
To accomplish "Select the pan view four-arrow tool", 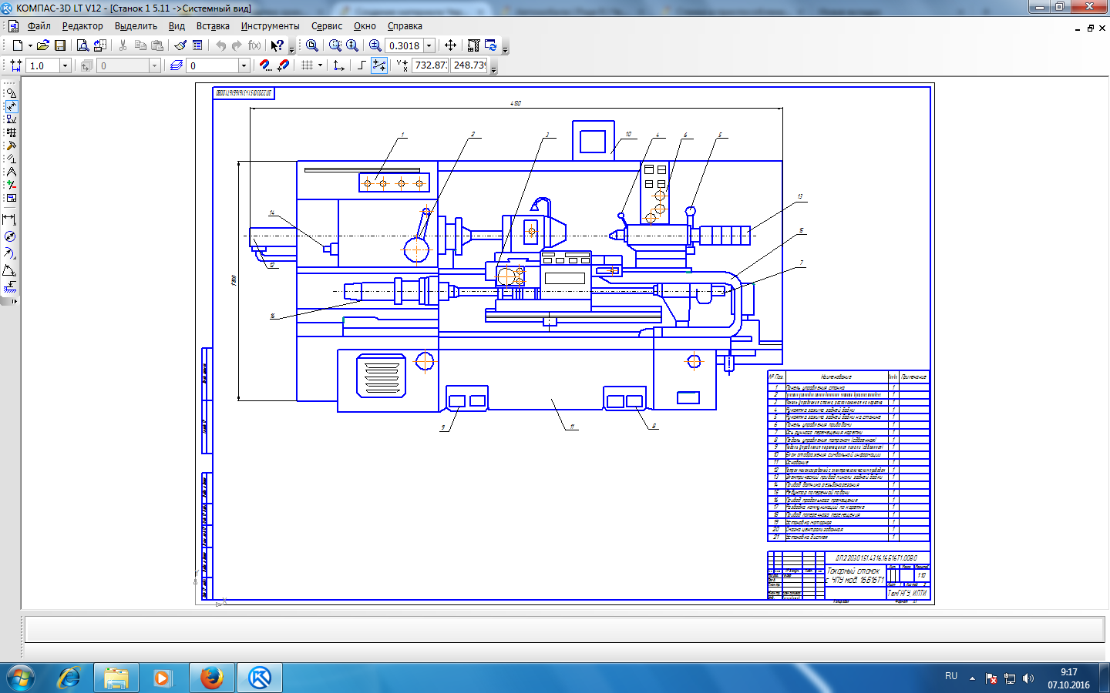I will [x=451, y=45].
